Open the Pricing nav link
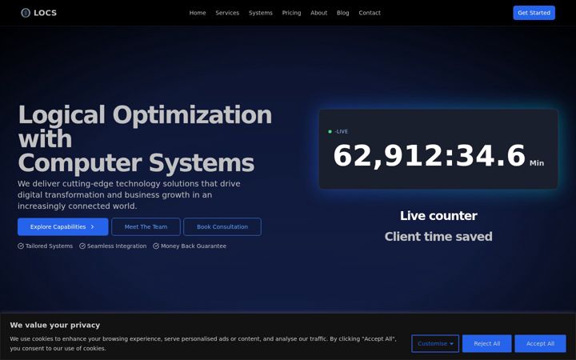 (291, 13)
